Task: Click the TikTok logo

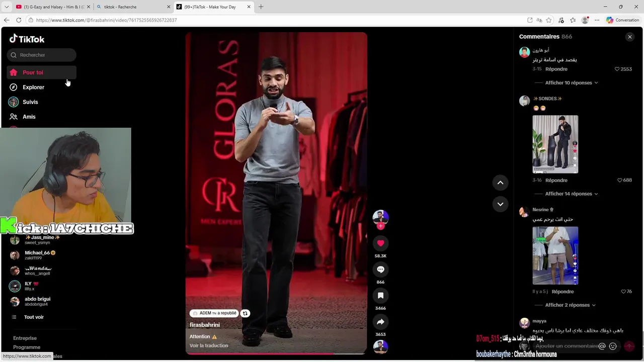Action: pos(27,39)
